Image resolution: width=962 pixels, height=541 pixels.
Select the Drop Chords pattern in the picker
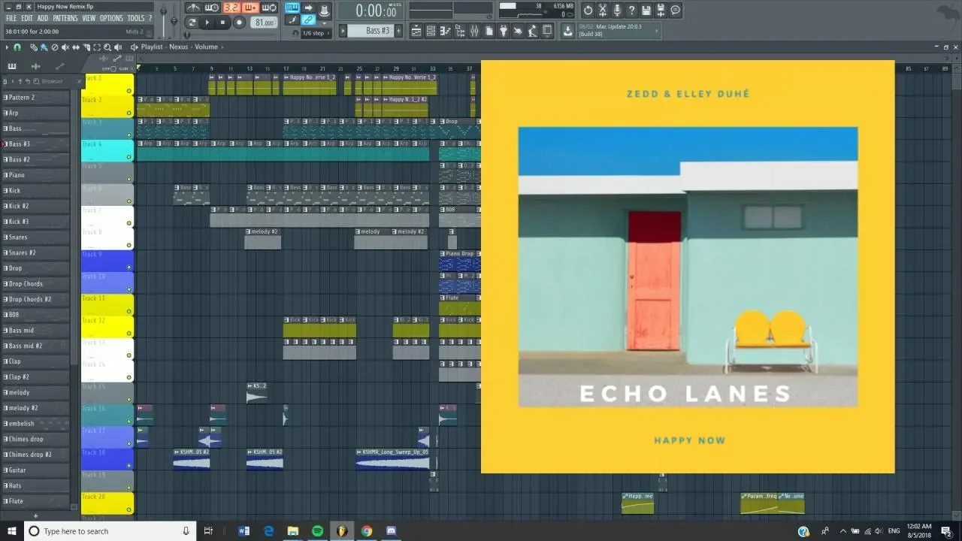point(35,284)
